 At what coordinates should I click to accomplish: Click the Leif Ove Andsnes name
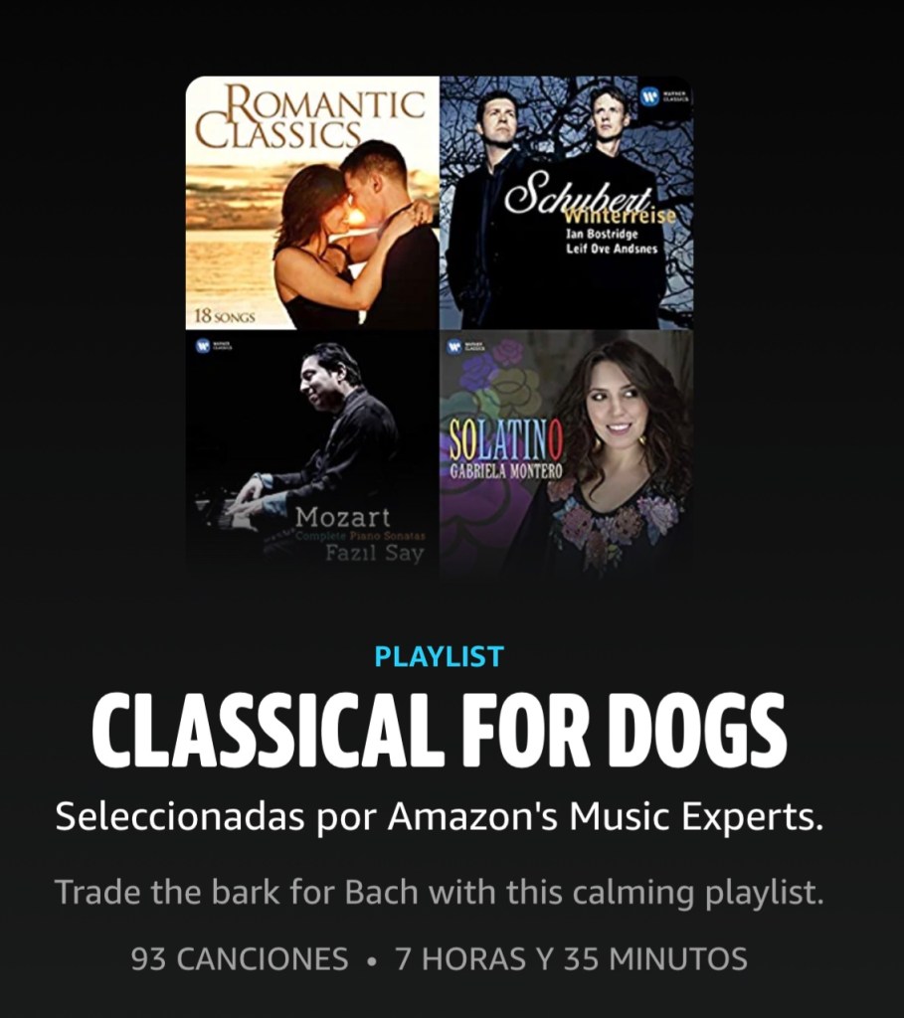612,249
